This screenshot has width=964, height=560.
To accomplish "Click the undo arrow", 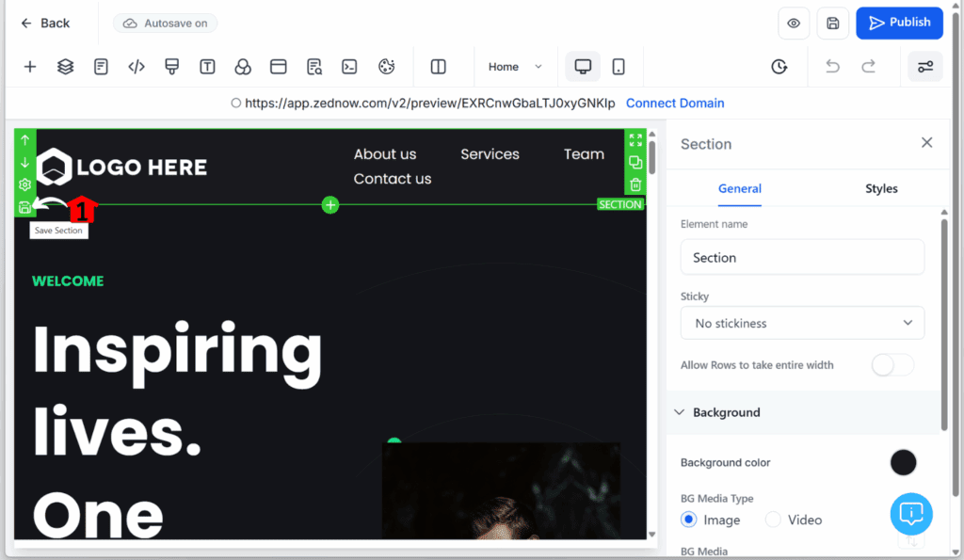I will pyautogui.click(x=832, y=67).
